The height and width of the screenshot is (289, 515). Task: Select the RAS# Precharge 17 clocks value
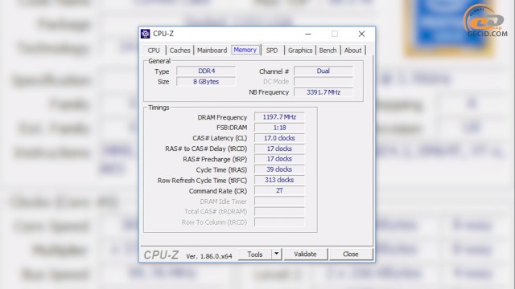coord(279,159)
